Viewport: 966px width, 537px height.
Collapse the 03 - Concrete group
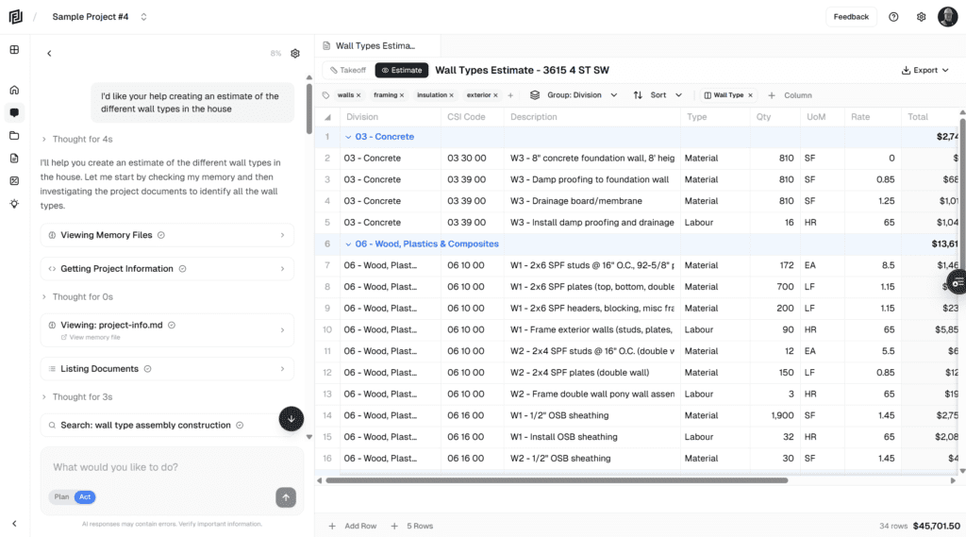(348, 137)
